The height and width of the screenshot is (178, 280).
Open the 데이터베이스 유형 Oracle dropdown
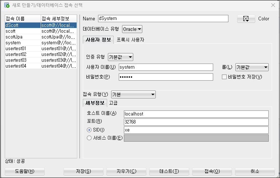(132, 29)
